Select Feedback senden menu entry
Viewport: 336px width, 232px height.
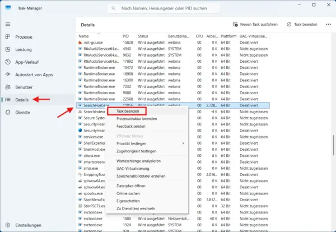click(130, 126)
